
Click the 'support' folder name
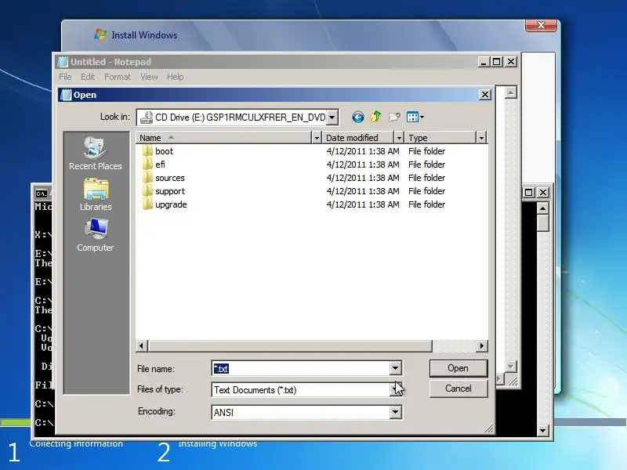[170, 191]
